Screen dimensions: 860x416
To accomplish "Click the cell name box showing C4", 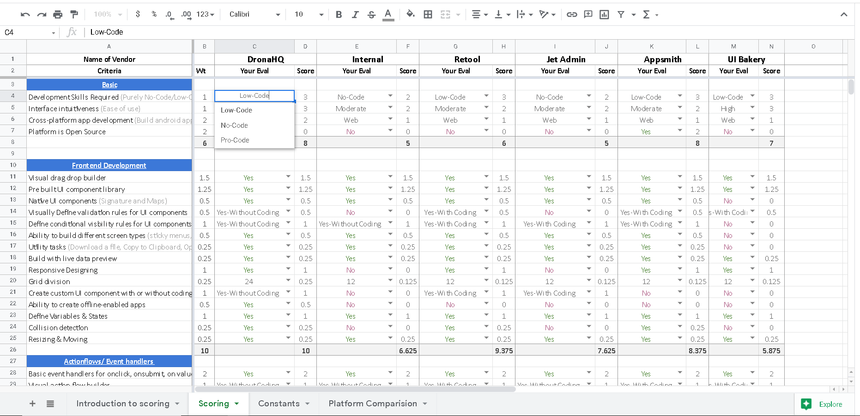I will point(28,32).
